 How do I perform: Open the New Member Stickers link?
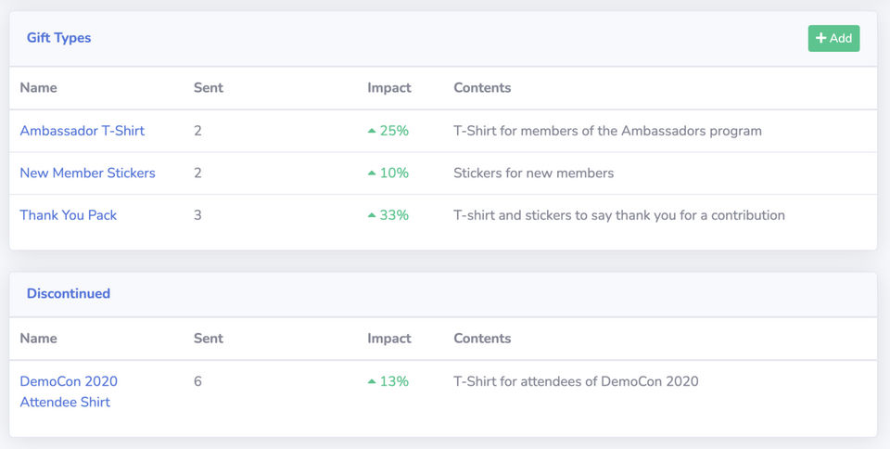coord(87,173)
